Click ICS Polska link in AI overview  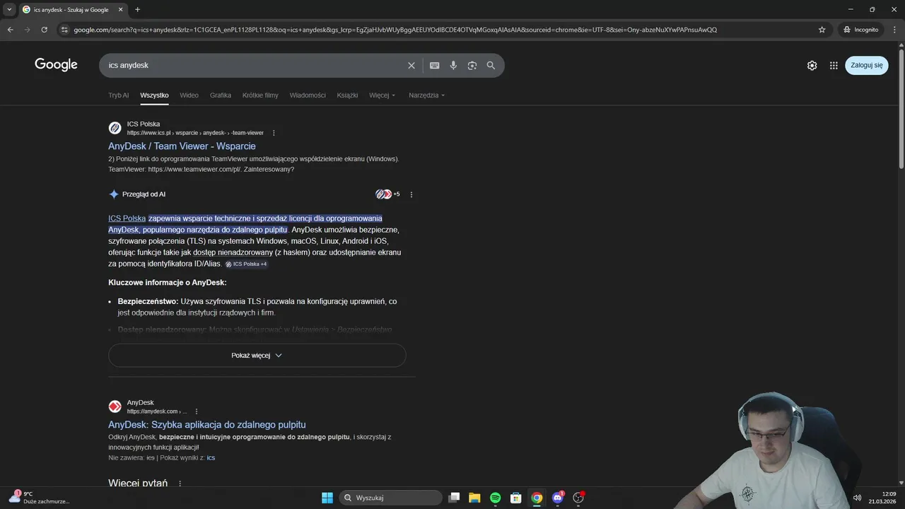coord(127,218)
